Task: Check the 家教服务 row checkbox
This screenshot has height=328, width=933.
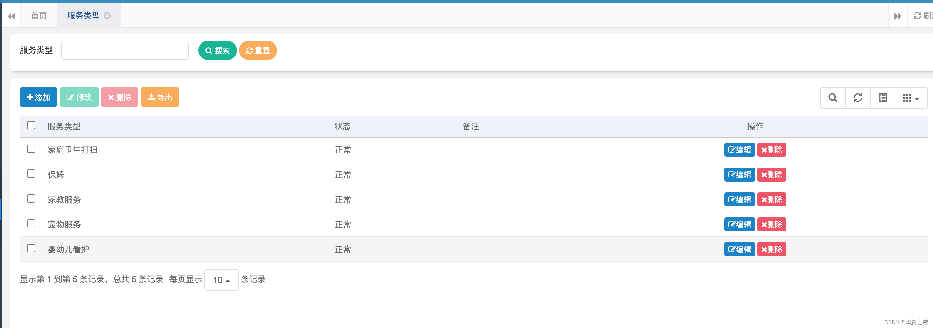Action: click(x=32, y=198)
